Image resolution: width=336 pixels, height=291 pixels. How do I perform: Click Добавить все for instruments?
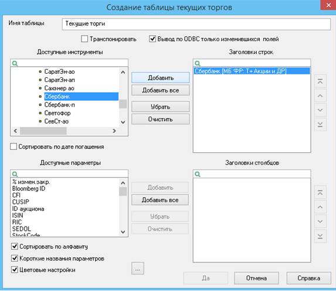pos(161,90)
